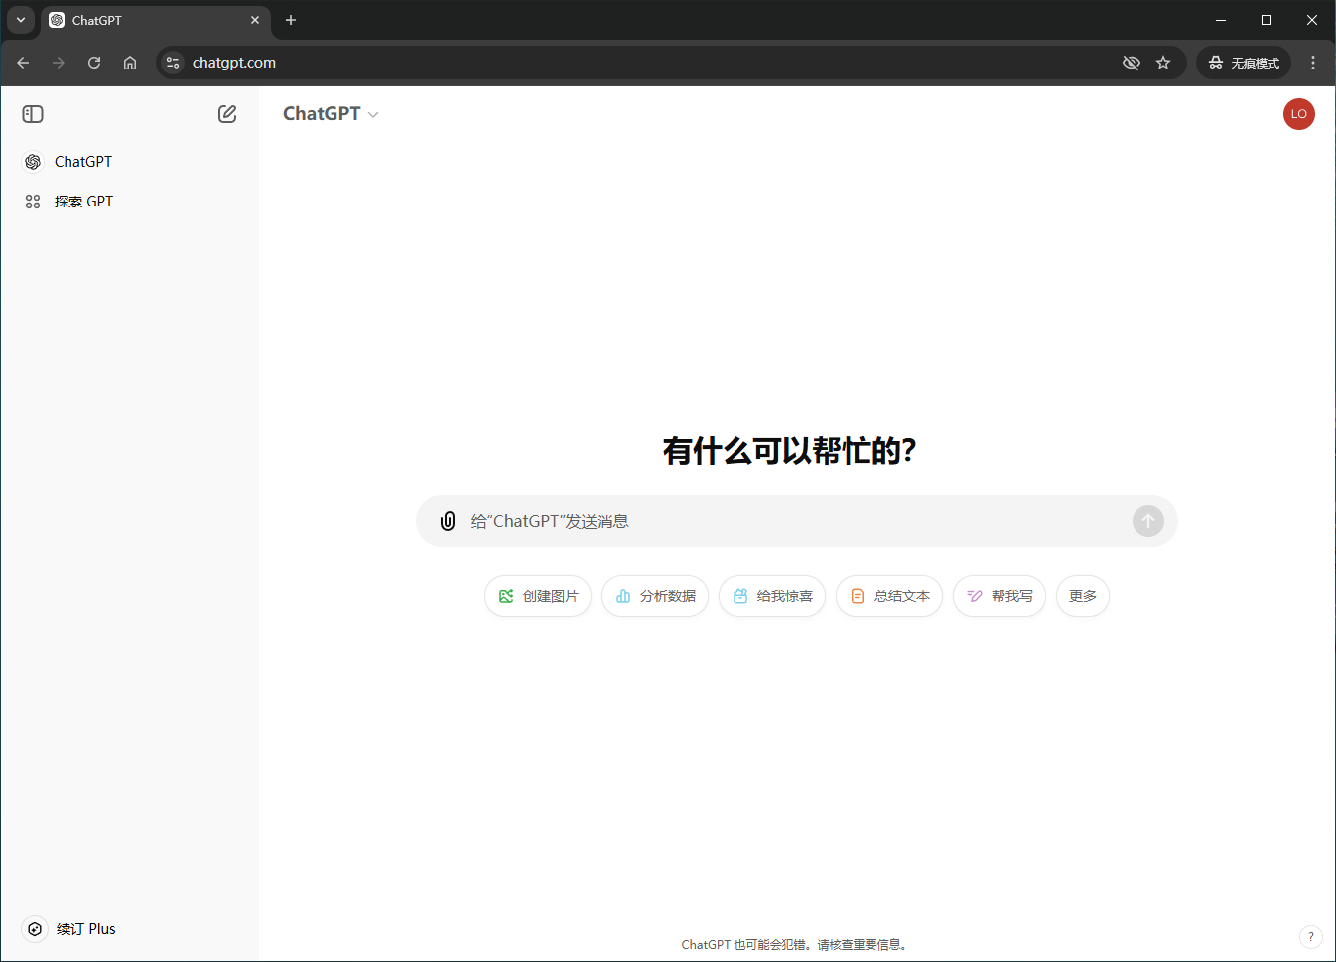The width and height of the screenshot is (1336, 962).
Task: Open the tab search dropdown arrow
Action: [21, 20]
